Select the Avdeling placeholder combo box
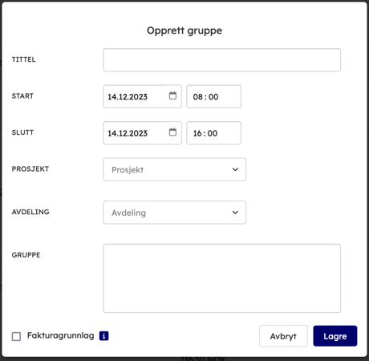The width and height of the screenshot is (369, 361). point(174,213)
